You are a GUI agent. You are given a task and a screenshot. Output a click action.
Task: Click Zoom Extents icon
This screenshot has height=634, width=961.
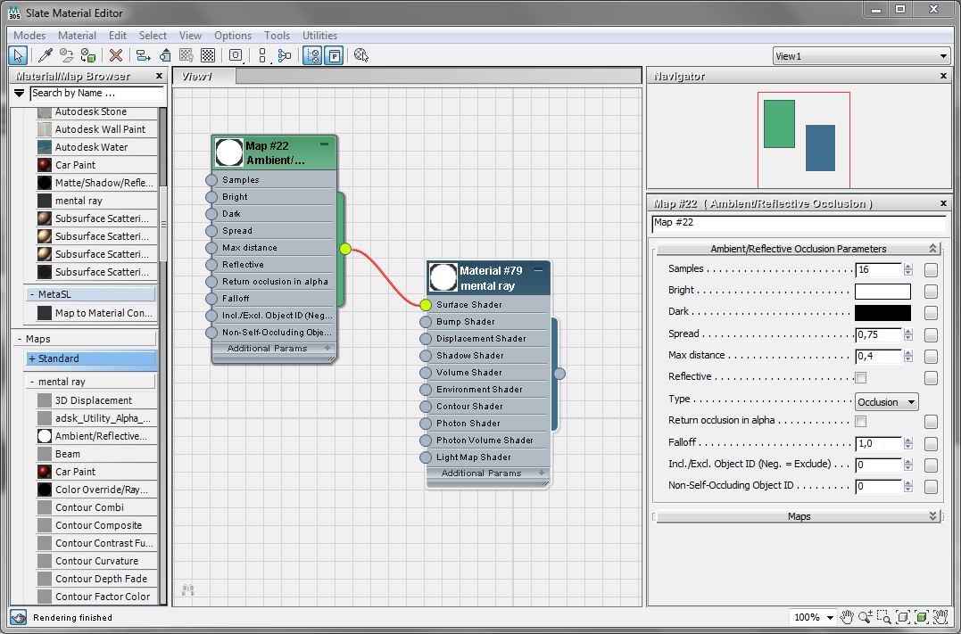coord(903,617)
